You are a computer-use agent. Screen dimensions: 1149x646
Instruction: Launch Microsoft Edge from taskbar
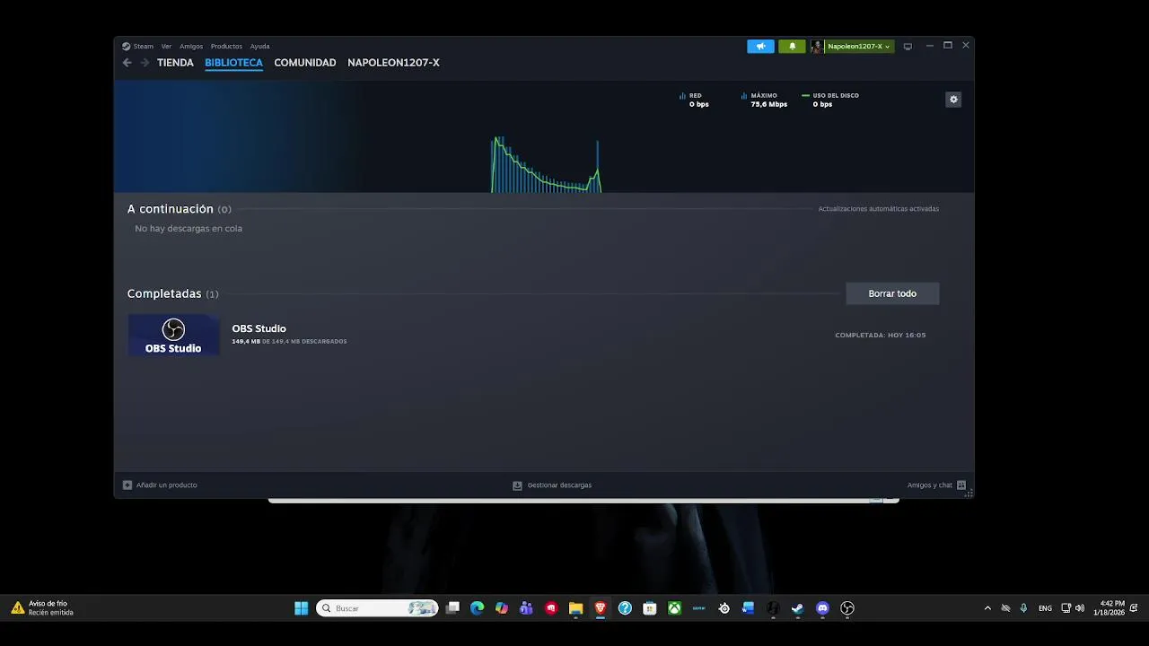[x=478, y=608]
